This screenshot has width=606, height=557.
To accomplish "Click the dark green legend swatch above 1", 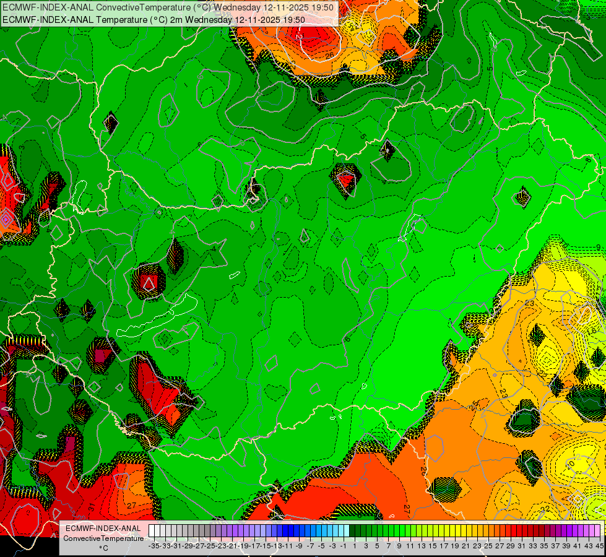I will pyautogui.click(x=352, y=530).
